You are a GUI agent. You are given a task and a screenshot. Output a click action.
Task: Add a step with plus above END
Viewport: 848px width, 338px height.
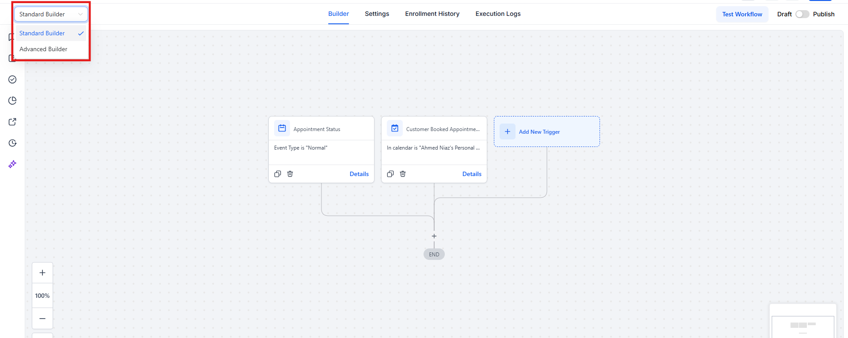click(x=434, y=236)
